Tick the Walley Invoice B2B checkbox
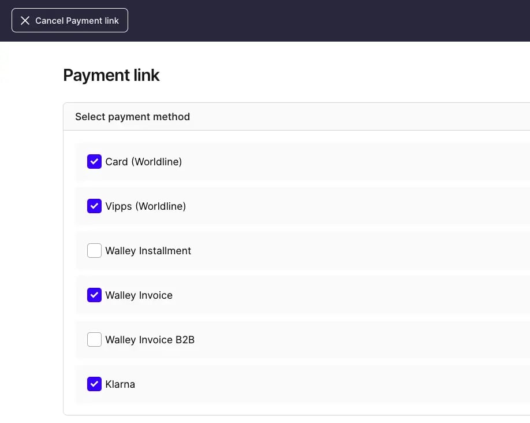This screenshot has width=530, height=423. coord(94,339)
